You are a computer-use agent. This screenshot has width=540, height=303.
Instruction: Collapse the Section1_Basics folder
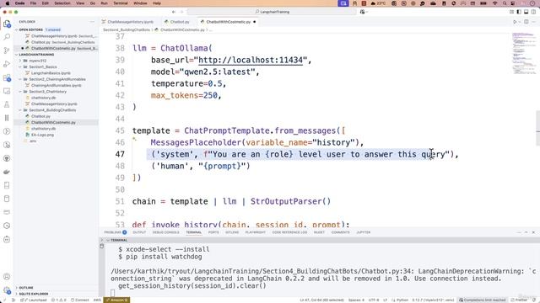point(43,67)
